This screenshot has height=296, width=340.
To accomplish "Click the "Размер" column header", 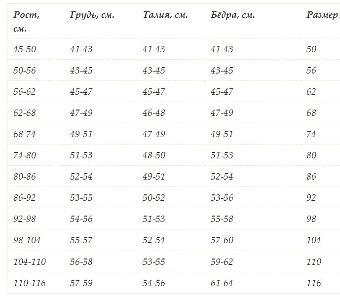I will pos(322,15).
